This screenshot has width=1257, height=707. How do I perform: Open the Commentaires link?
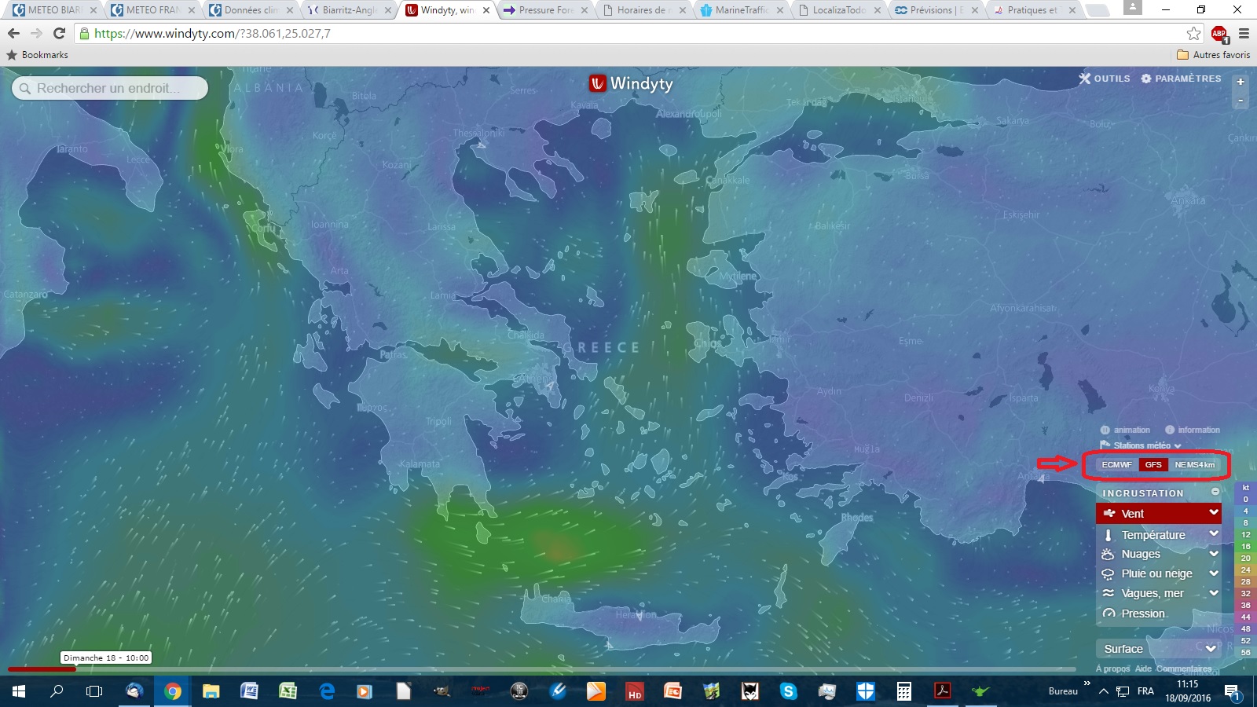click(1184, 669)
